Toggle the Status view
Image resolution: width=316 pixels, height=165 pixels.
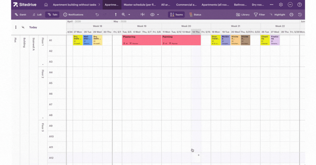click(195, 15)
